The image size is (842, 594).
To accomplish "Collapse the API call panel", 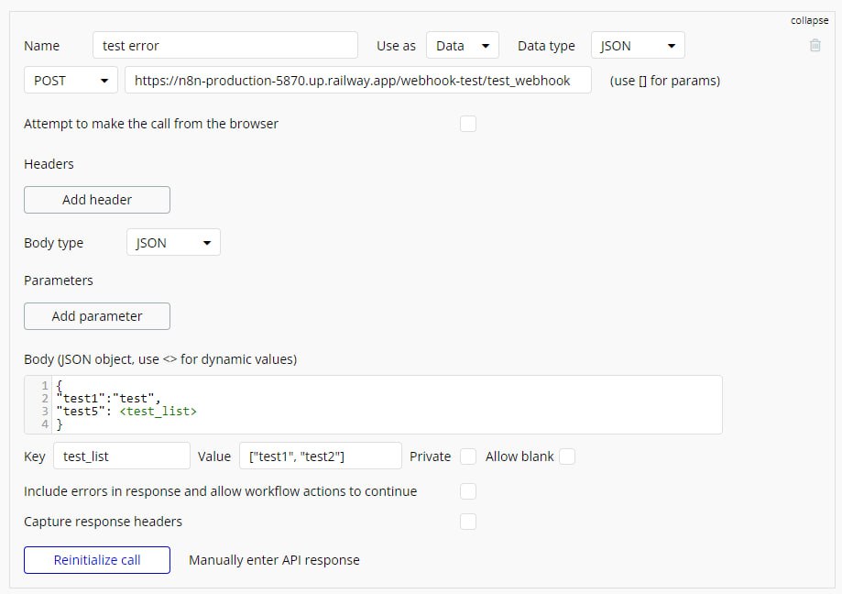I will [x=809, y=20].
